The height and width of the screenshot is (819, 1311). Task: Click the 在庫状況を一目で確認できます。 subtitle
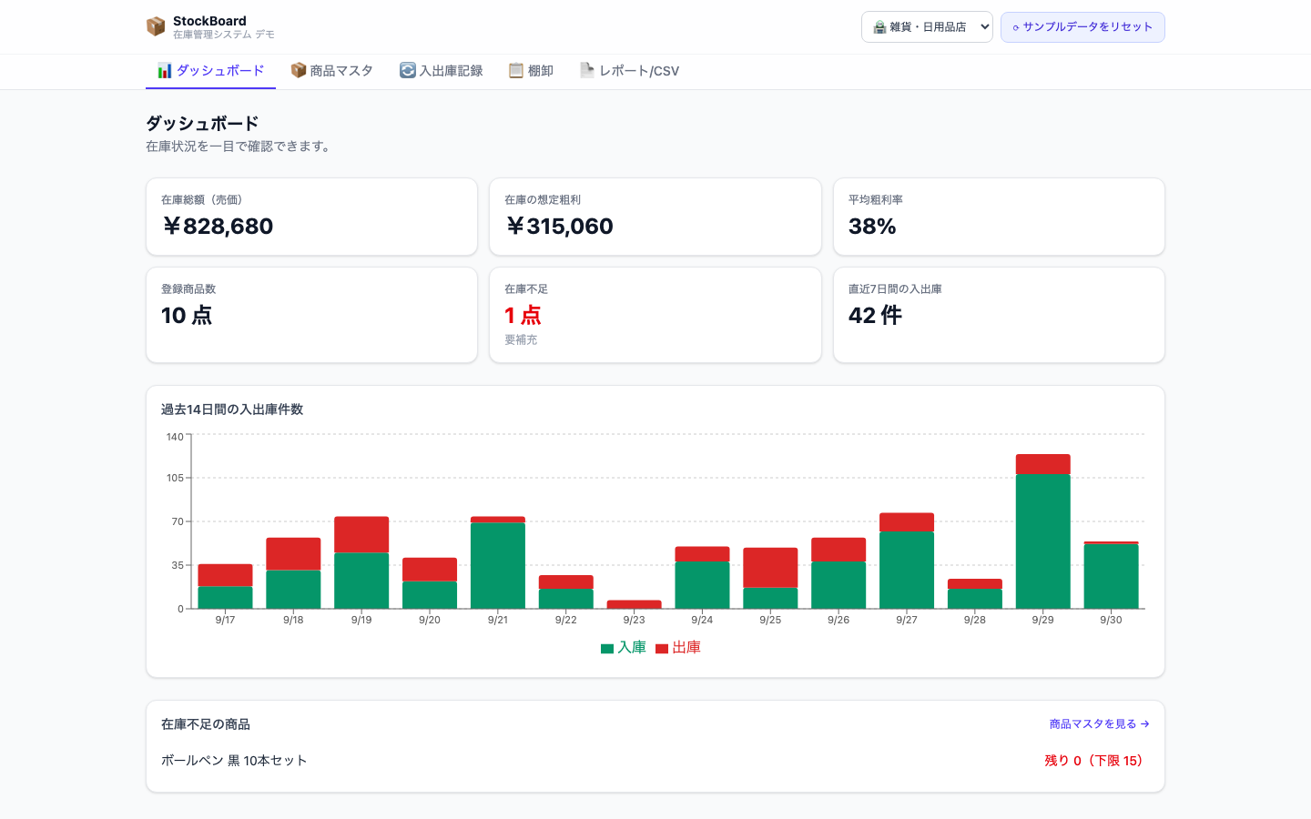click(x=240, y=147)
